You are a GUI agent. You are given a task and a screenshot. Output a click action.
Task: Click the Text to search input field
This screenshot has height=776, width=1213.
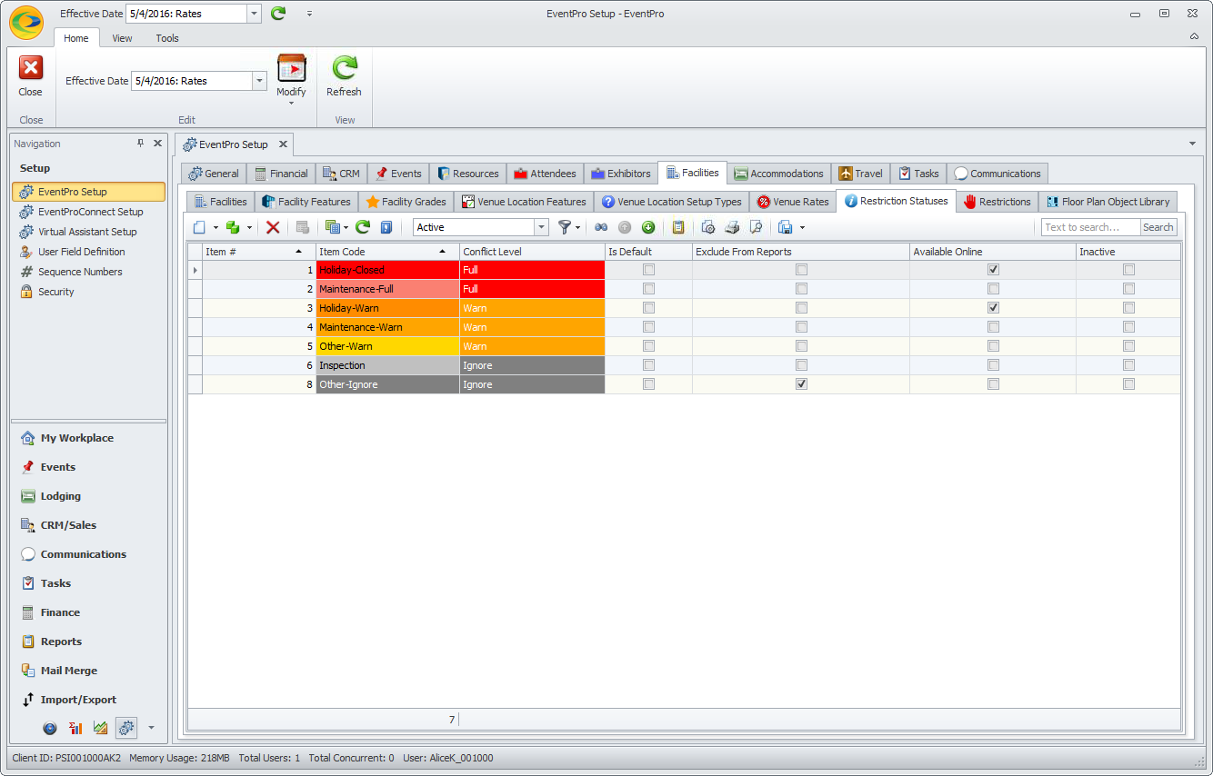[1090, 227]
